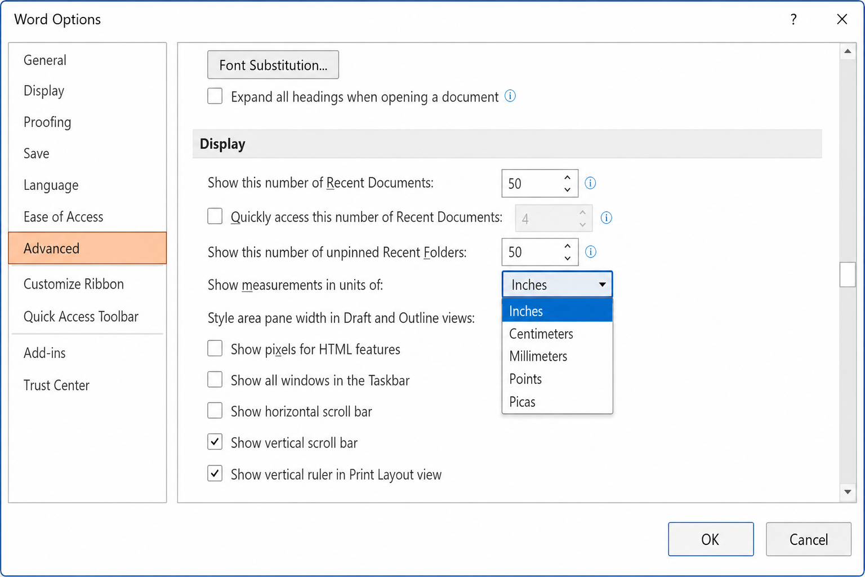Open Help question mark in title bar
Viewport: 865px width, 577px height.
point(793,20)
